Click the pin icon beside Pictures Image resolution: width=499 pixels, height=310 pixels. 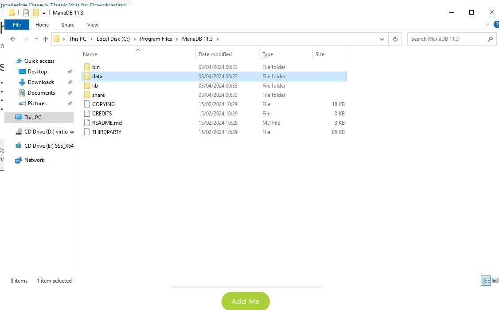point(70,103)
